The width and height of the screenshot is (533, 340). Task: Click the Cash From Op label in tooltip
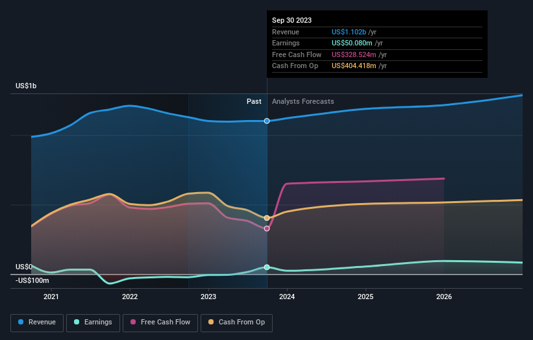point(295,66)
